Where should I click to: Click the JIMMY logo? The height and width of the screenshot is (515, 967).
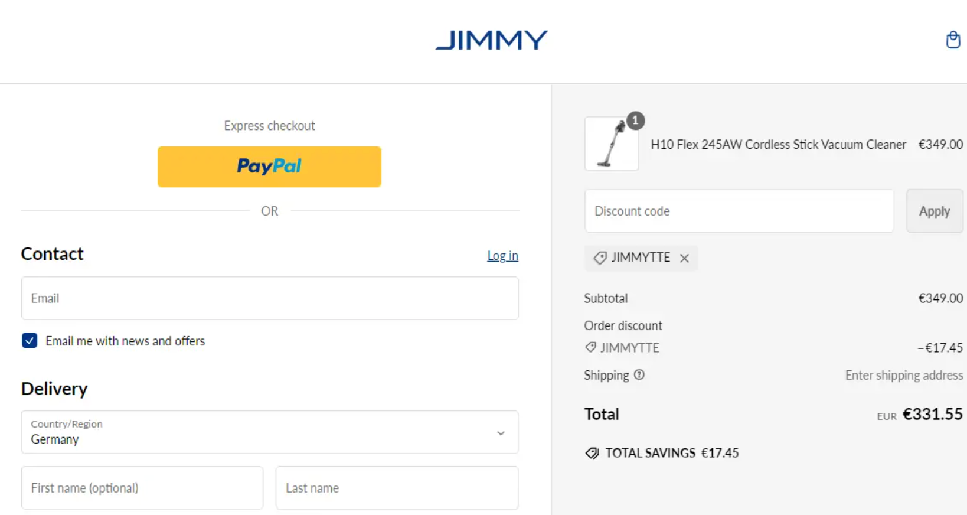coord(491,40)
